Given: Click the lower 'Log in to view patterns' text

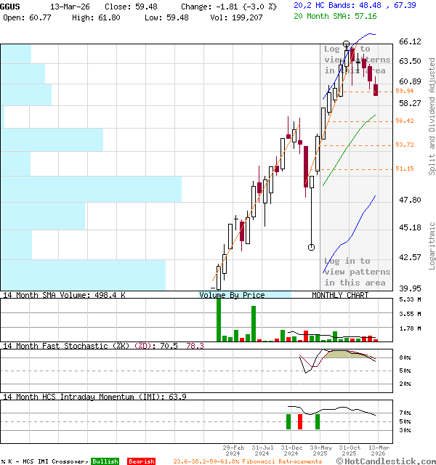Looking at the screenshot, I should (357, 272).
